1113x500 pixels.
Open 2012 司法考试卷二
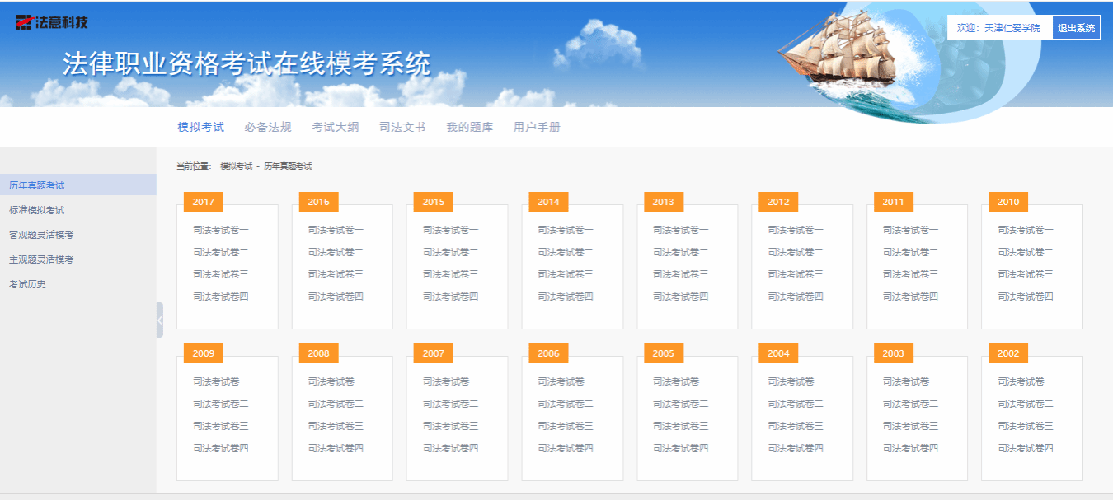point(796,252)
